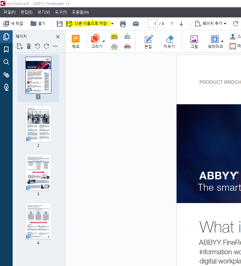The height and width of the screenshot is (266, 241).
Task: Open the Bookmarks panel in sidebar
Action: pyautogui.click(x=6, y=49)
